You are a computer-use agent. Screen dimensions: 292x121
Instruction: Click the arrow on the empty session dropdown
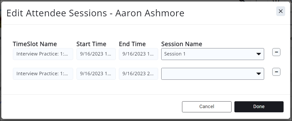pos(259,74)
